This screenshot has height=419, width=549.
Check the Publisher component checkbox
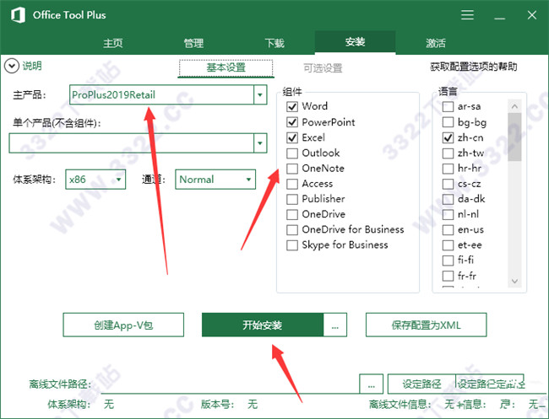point(292,199)
